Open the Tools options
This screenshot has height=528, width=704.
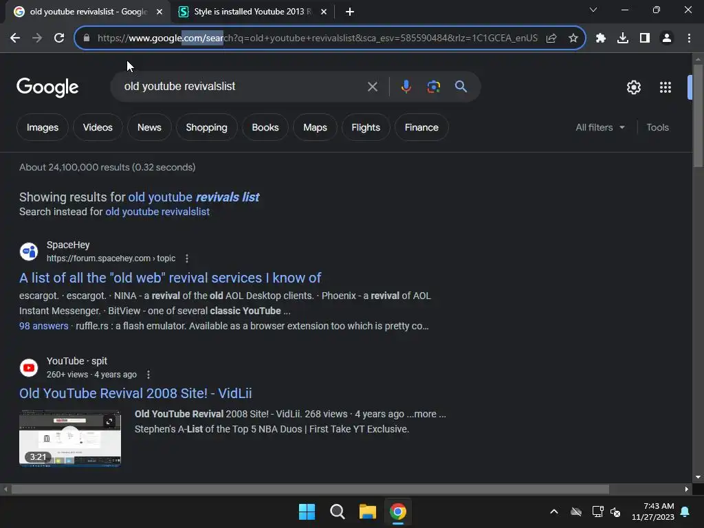[x=657, y=127]
